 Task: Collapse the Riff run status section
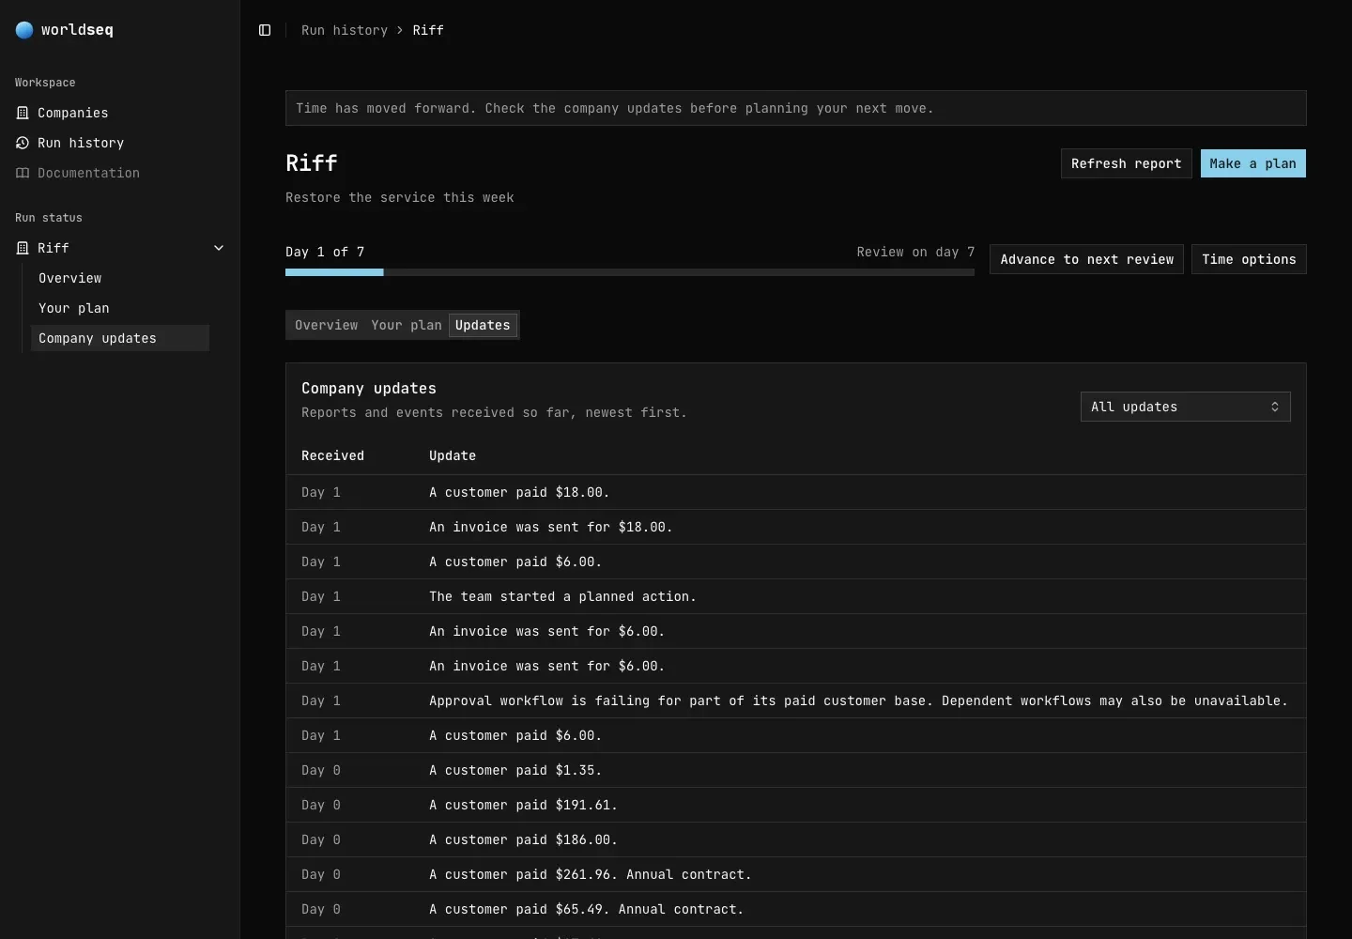click(x=219, y=248)
